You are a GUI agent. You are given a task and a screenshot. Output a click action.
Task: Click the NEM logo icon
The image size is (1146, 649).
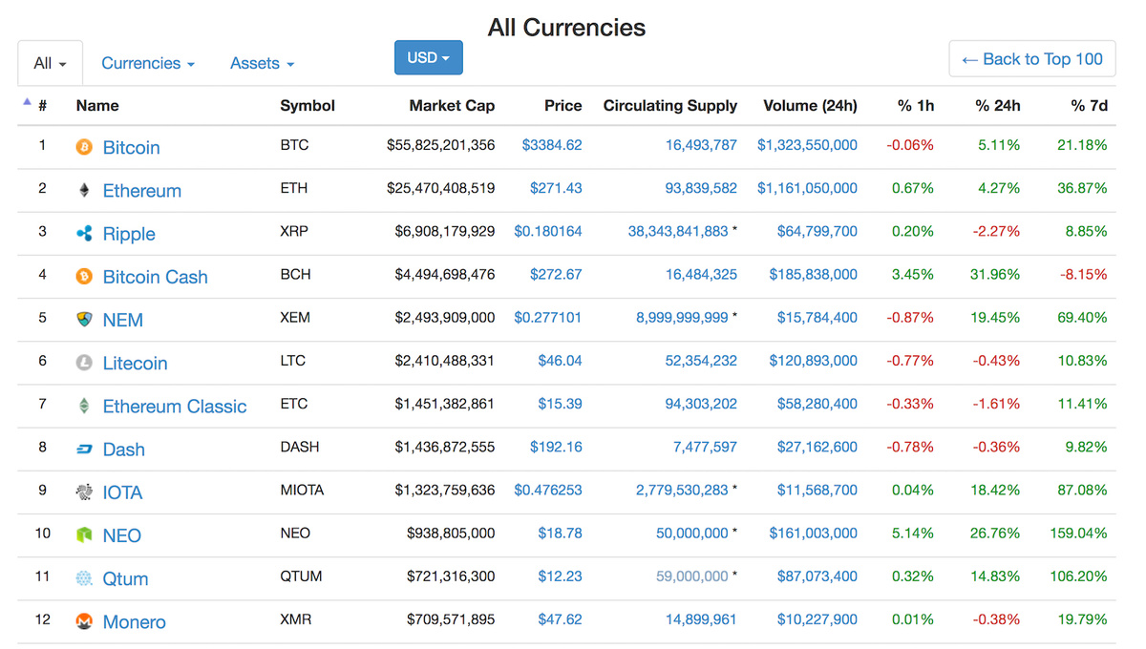point(84,320)
